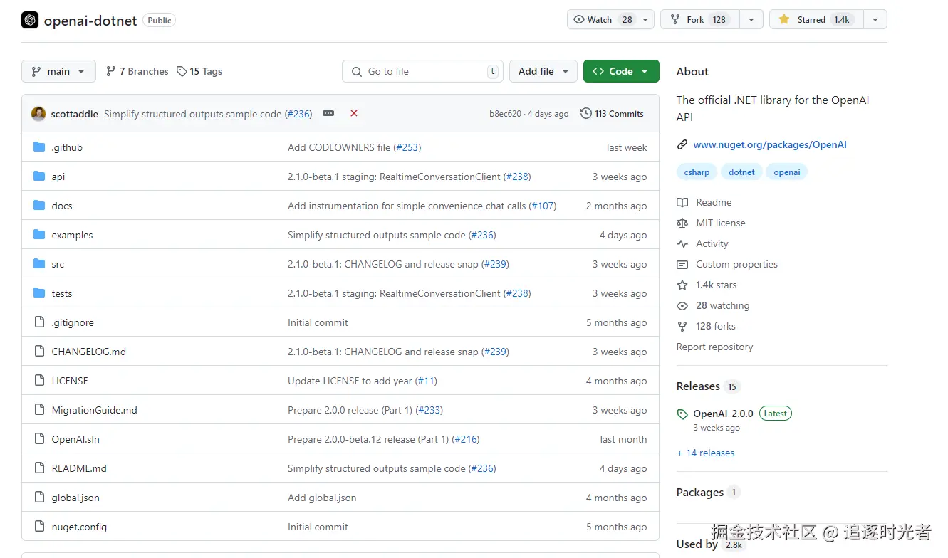Open the .github folder icon

(39, 147)
